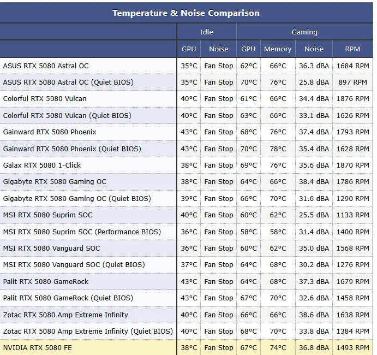This screenshot has width=377, height=355.
Task: Click the Colorful RTX 5080 Vulcan (Quiet BIOS) entry
Action: (x=67, y=116)
